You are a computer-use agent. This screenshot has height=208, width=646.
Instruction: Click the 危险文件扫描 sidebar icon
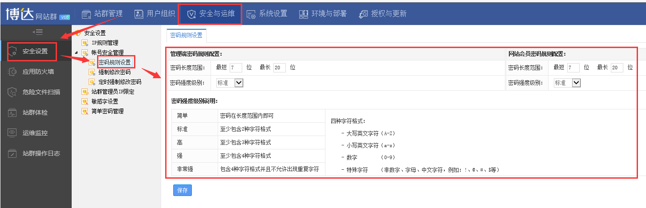click(x=12, y=92)
